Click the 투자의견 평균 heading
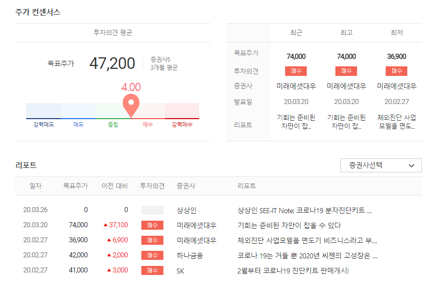The image size is (440, 283). coord(113,33)
